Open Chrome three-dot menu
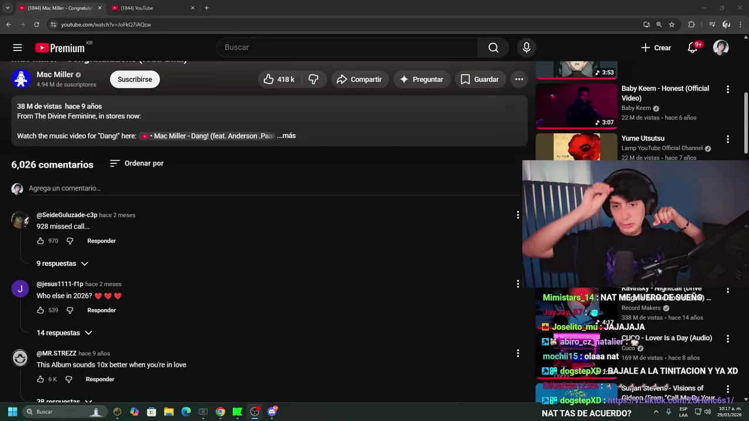Screen dimensions: 749x421 coord(740,25)
